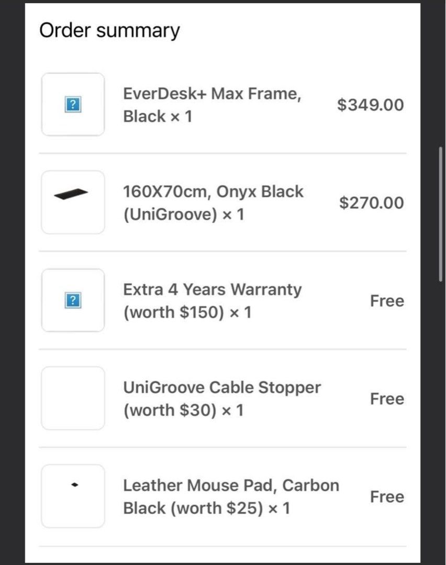Click the "EverDesk+ Max Frame," product name

(211, 94)
